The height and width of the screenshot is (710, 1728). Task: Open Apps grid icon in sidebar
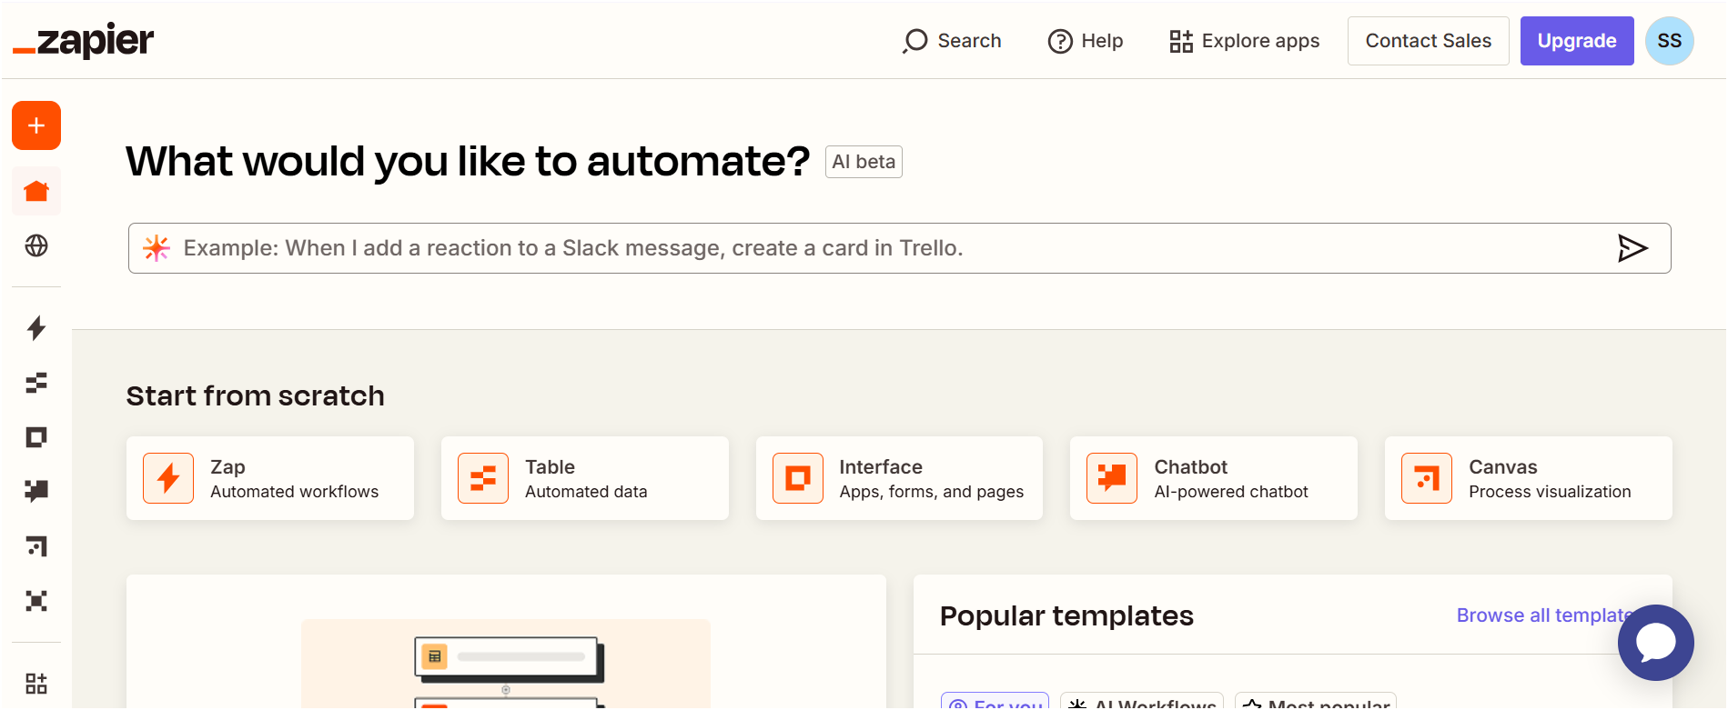[36, 684]
